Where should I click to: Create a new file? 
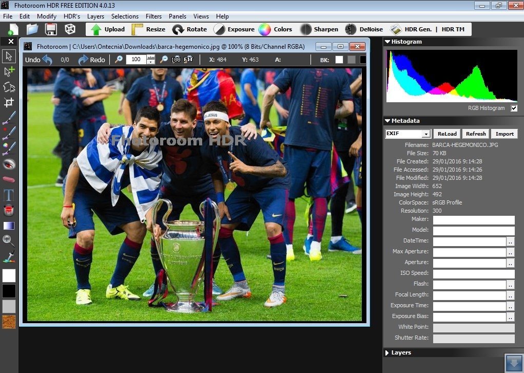[13, 29]
